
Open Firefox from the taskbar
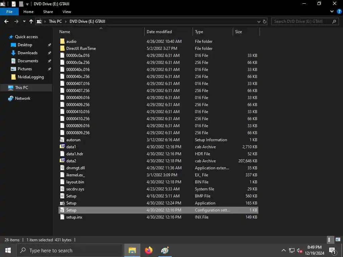(x=148, y=250)
